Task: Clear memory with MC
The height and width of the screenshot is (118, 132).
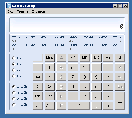Action: point(73,58)
